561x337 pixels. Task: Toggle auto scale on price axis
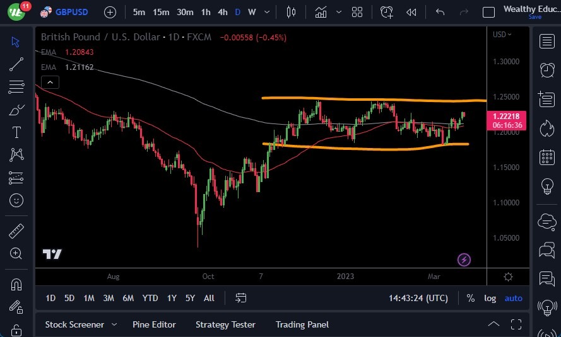pyautogui.click(x=514, y=298)
